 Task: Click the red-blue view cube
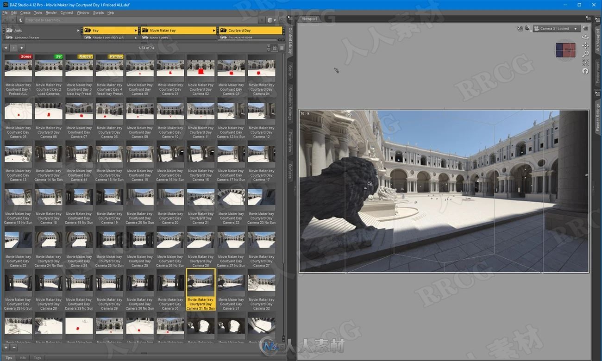(565, 50)
